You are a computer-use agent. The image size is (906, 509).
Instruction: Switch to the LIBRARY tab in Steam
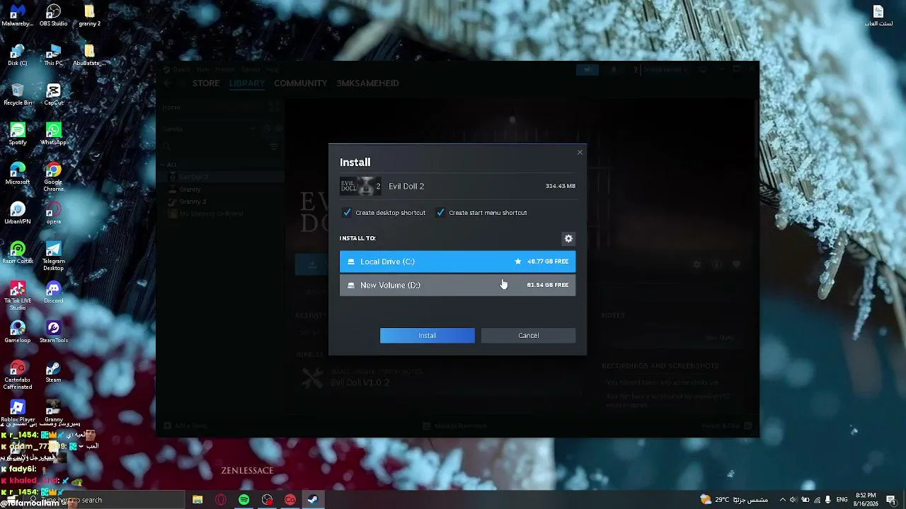[247, 83]
